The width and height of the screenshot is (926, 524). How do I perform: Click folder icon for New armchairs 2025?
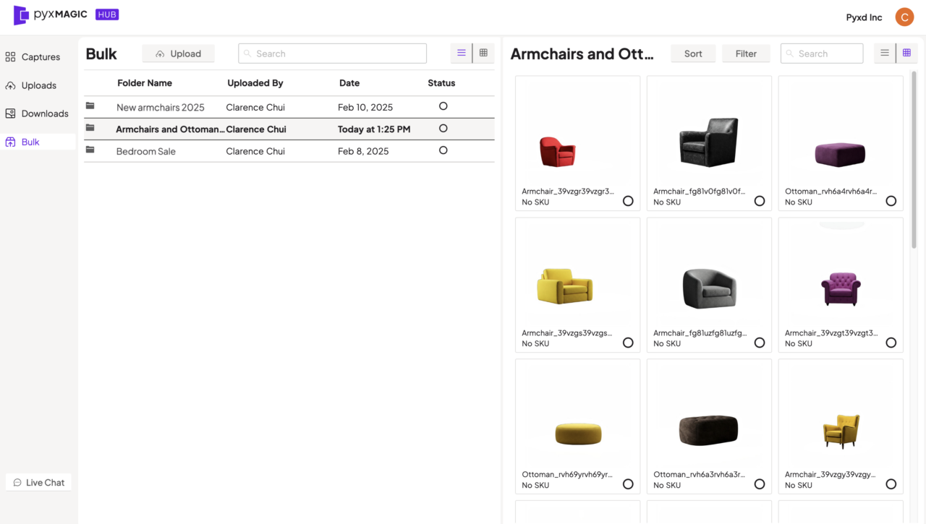point(90,106)
